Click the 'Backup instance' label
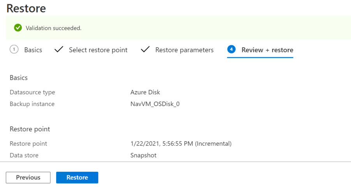The width and height of the screenshot is (351, 187). [x=32, y=104]
